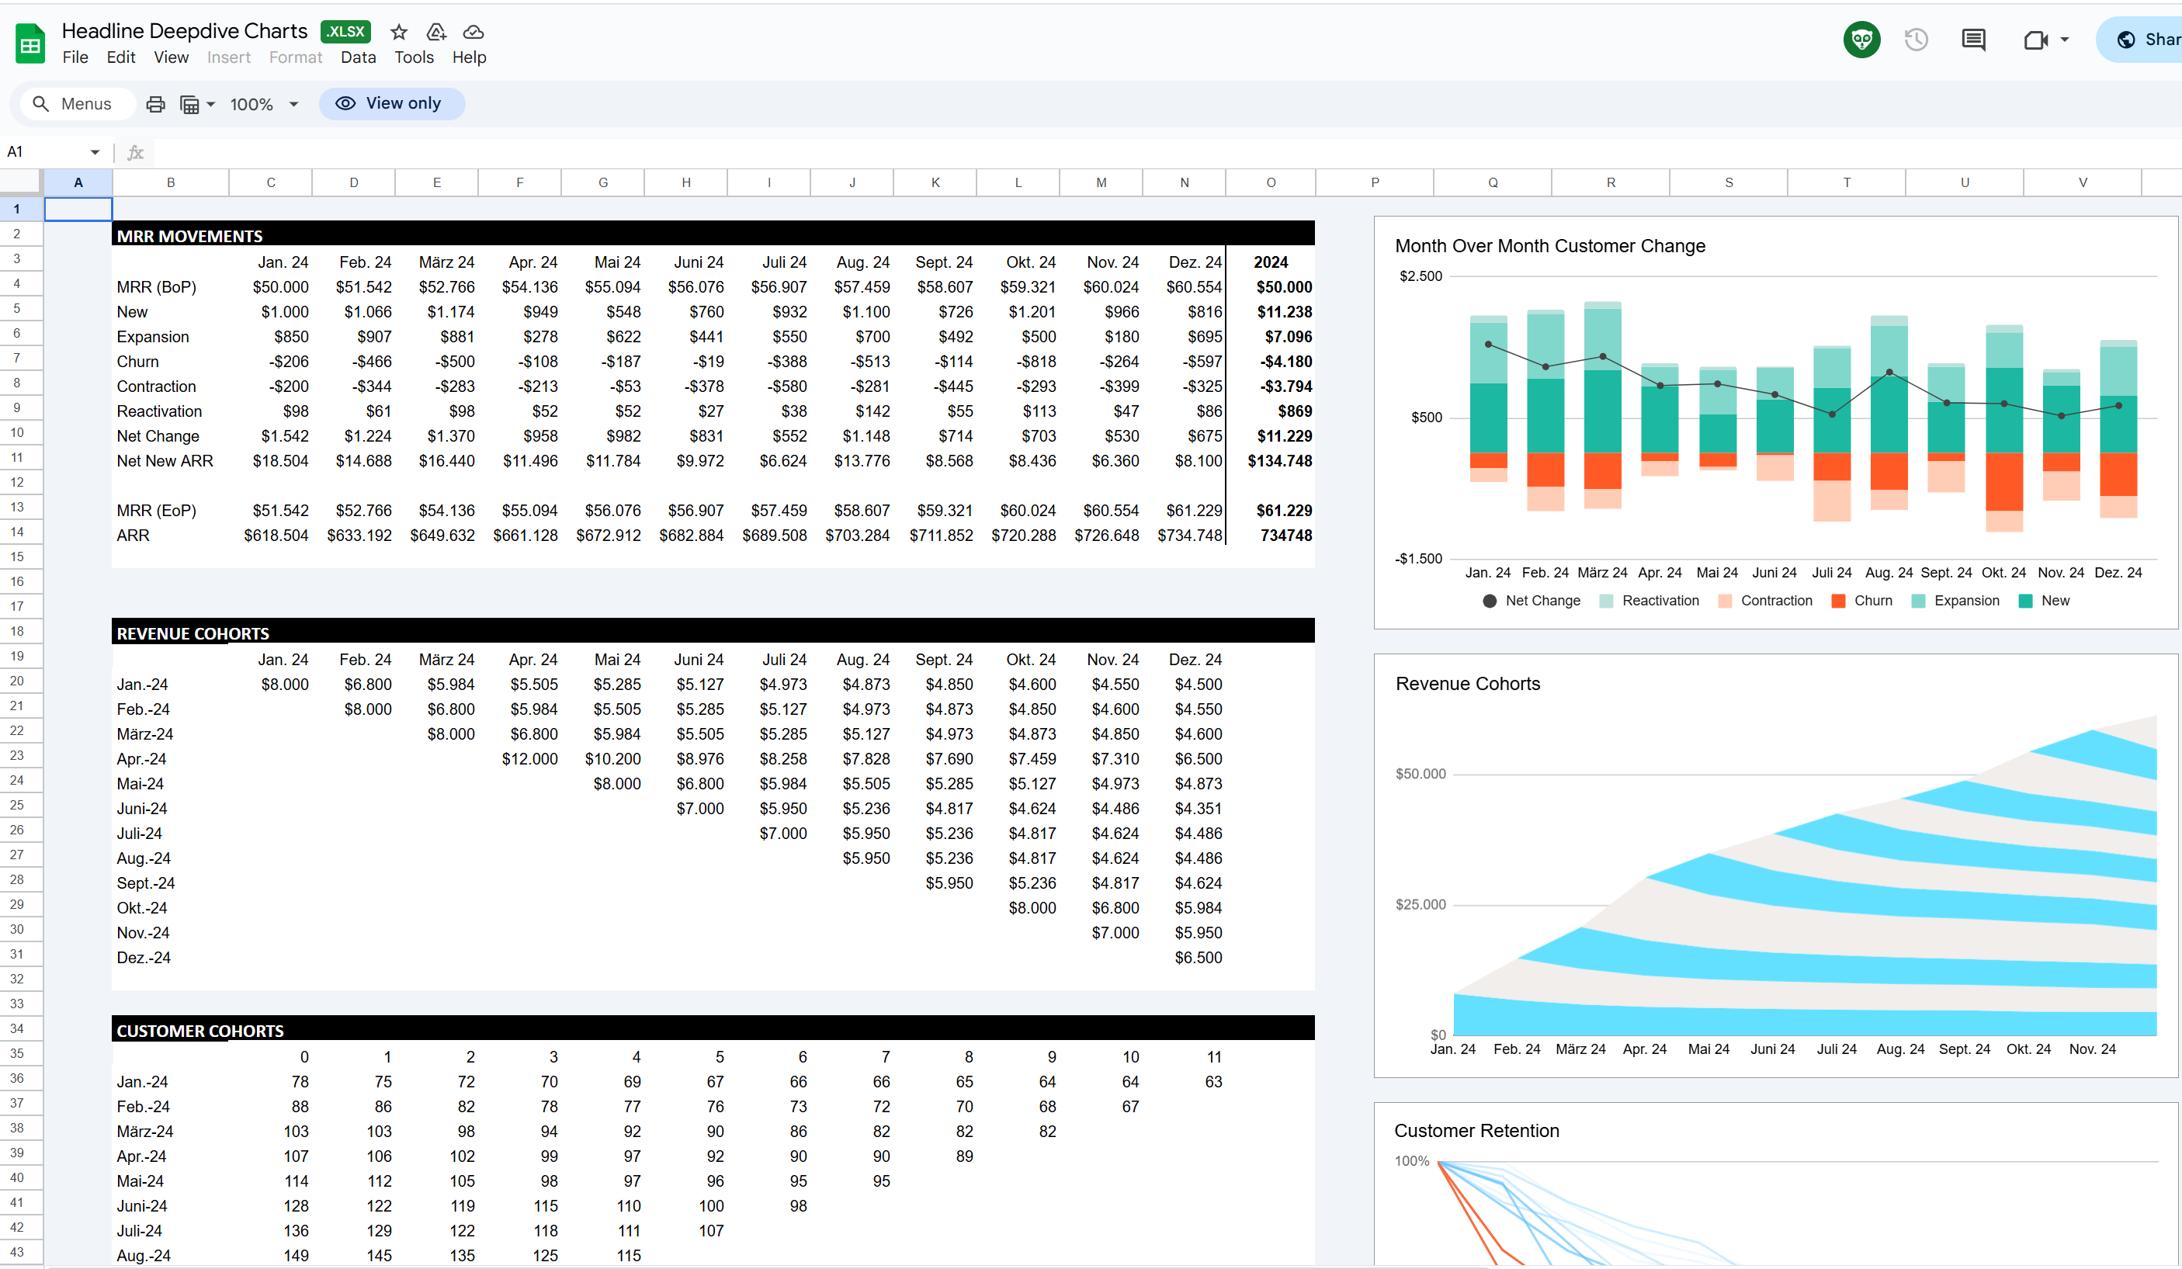Open the name box A1 dropdown arrow

click(x=95, y=152)
